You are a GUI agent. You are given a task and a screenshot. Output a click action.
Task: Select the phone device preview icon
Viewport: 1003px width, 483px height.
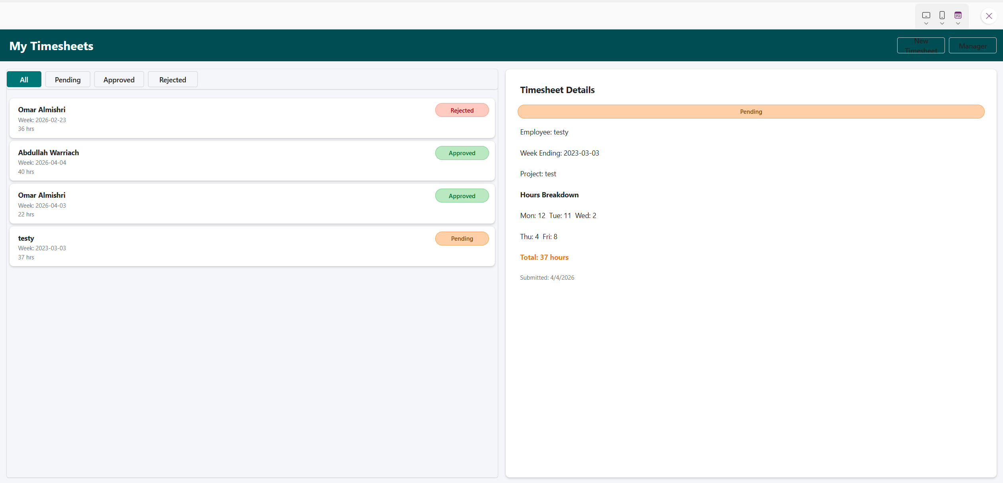click(942, 15)
